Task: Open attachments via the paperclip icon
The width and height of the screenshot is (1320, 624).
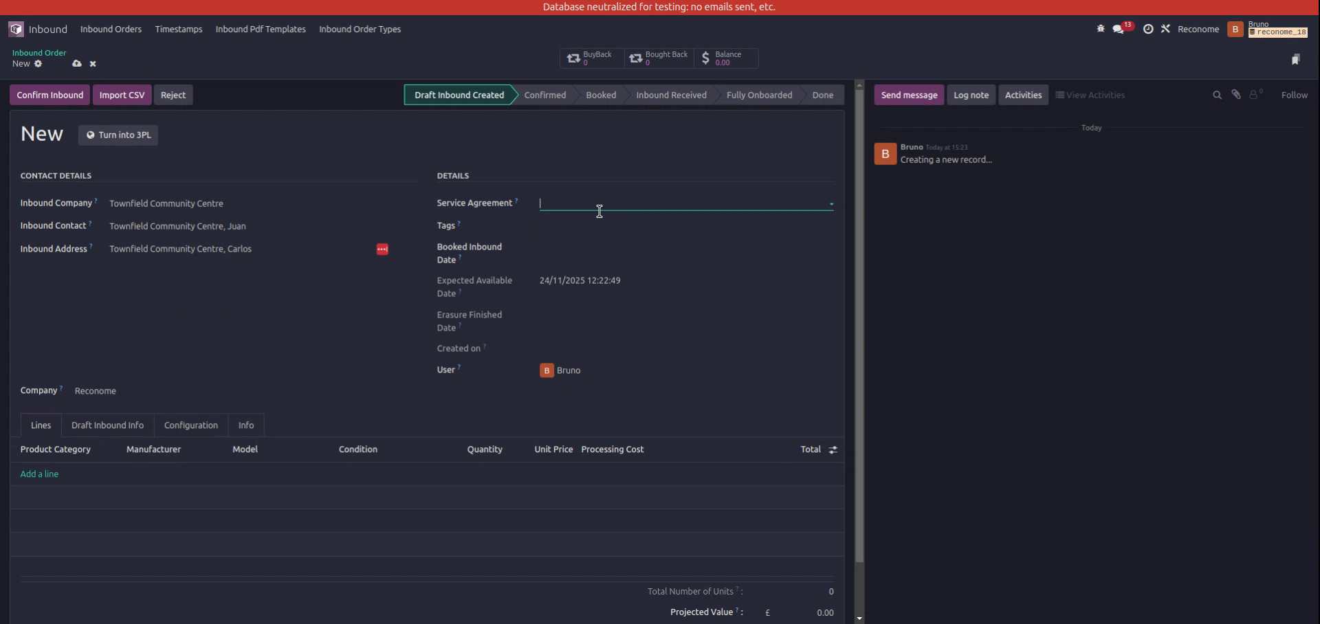Action: pos(1236,94)
